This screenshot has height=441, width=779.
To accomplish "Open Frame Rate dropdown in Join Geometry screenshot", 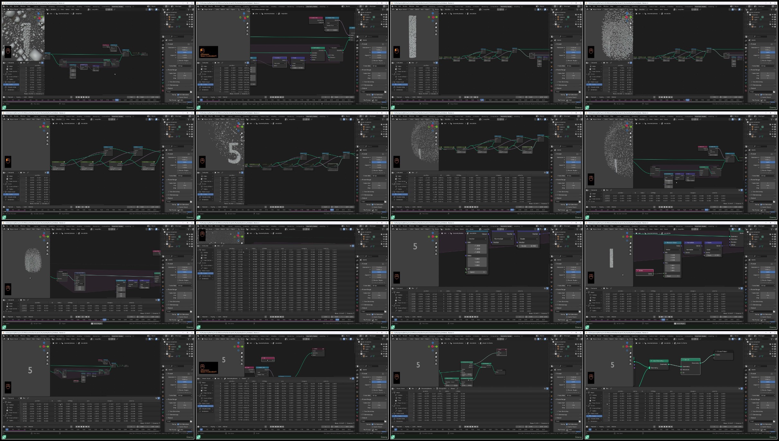I will [x=768, y=395].
